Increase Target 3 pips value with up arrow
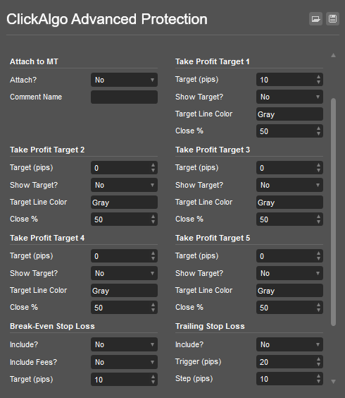 click(318, 165)
